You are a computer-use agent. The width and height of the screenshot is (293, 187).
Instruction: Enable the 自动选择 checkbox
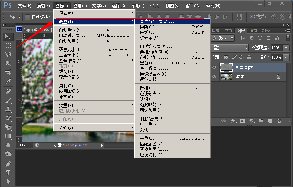pyautogui.click(x=27, y=17)
